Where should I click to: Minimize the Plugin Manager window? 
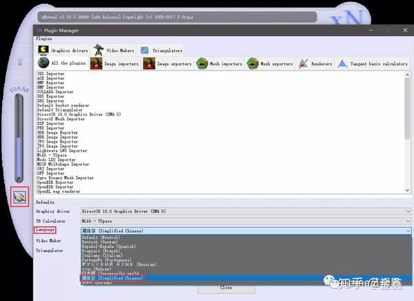[371, 30]
